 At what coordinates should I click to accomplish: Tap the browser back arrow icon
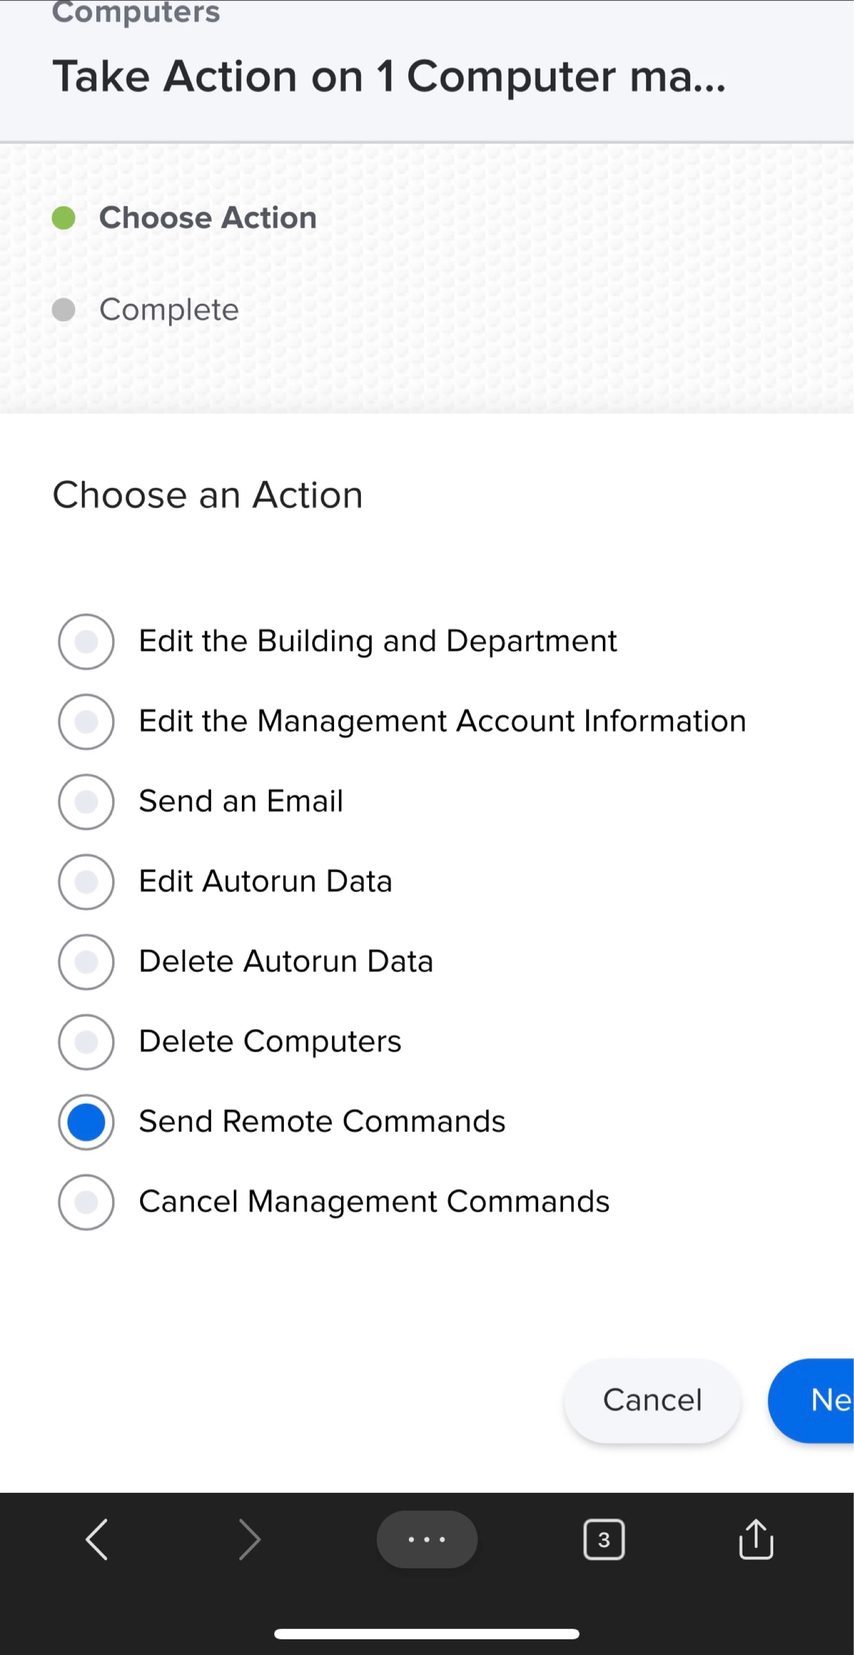(97, 1539)
